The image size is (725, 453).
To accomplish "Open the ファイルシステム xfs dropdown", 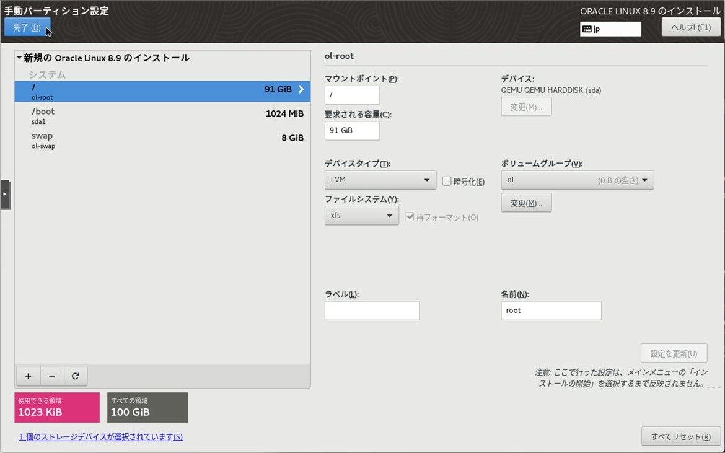I will (x=362, y=216).
